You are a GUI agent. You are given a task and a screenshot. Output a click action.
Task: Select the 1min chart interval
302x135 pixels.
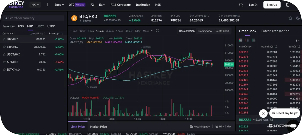(x=82, y=31)
